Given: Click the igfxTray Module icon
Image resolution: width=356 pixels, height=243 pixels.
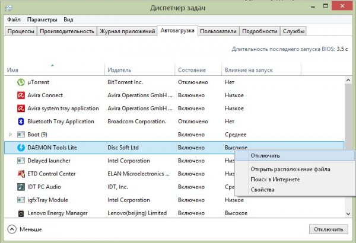Looking at the screenshot, I should click(x=21, y=200).
